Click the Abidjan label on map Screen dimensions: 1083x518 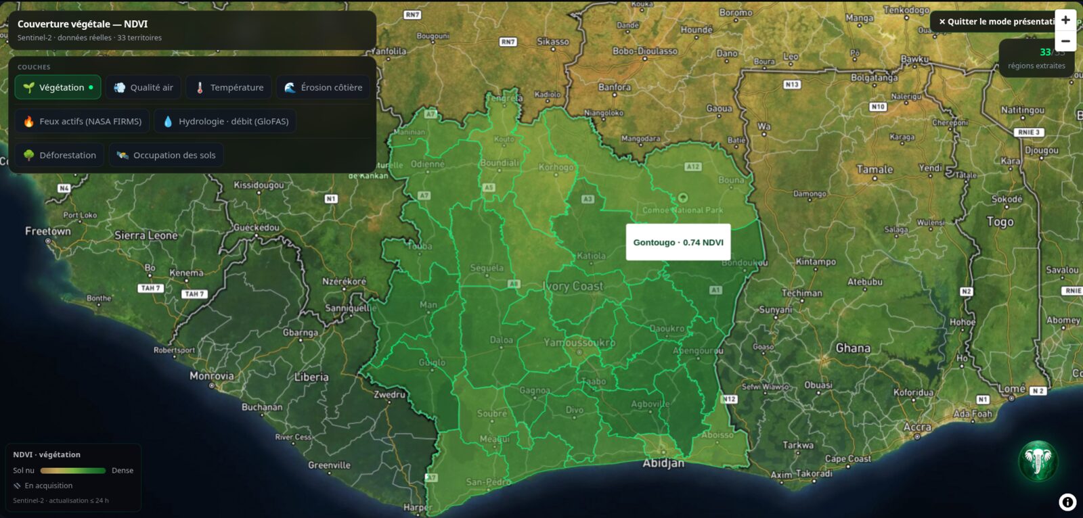pyautogui.click(x=663, y=463)
